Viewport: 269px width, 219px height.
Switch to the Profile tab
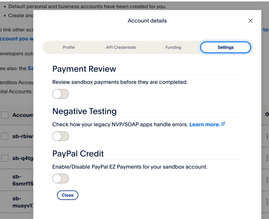(x=69, y=48)
